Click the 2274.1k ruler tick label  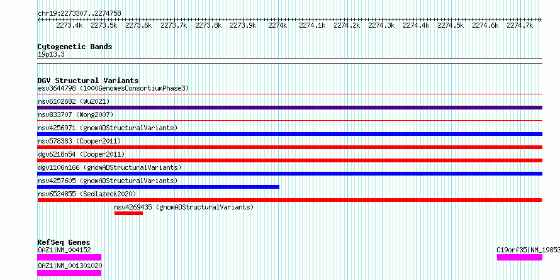pos(312,26)
